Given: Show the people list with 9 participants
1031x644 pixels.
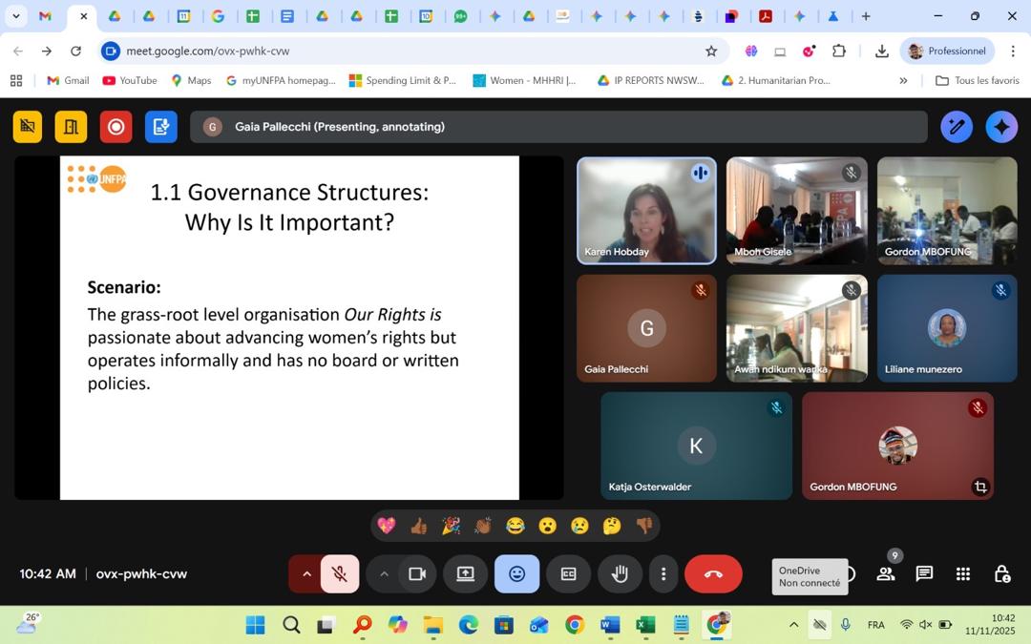Looking at the screenshot, I should [886, 573].
